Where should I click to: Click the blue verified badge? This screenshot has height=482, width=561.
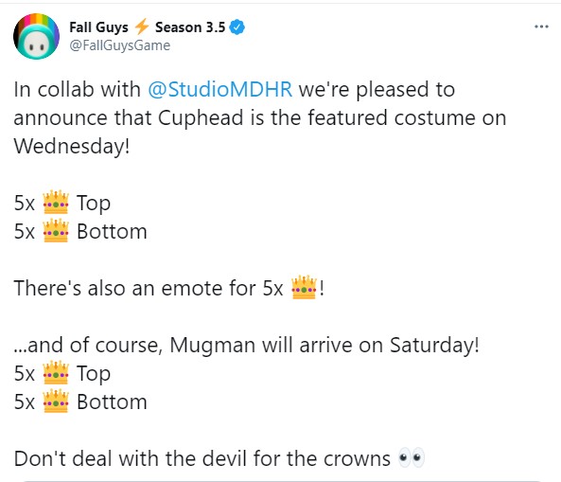(x=237, y=27)
